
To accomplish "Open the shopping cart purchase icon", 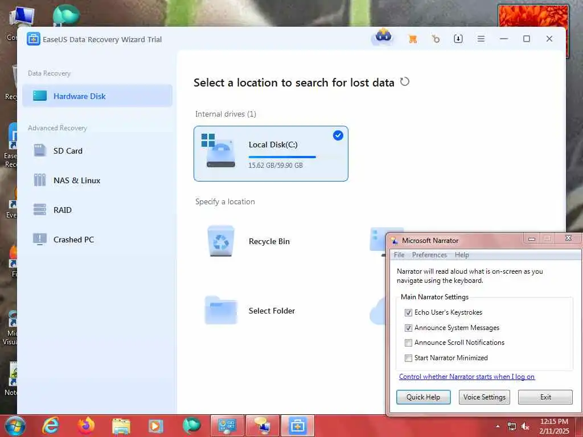I will [412, 39].
